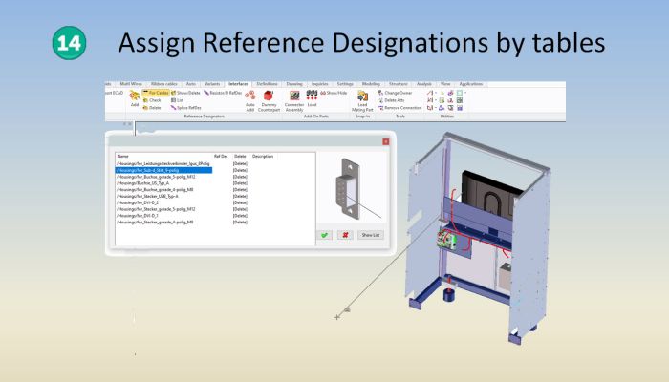
Task: Click Delete for the for_DVI-D_2 row
Action: click(x=240, y=202)
